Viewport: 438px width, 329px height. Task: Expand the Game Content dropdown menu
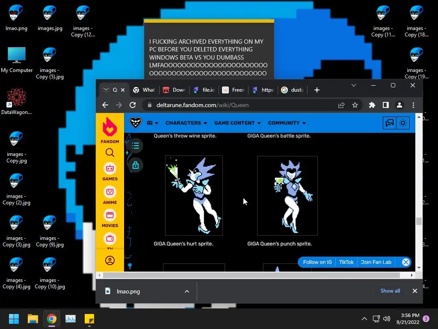coord(237,123)
